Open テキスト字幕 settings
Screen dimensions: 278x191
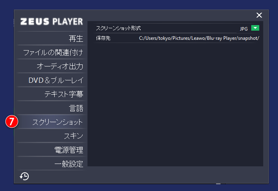click(64, 94)
